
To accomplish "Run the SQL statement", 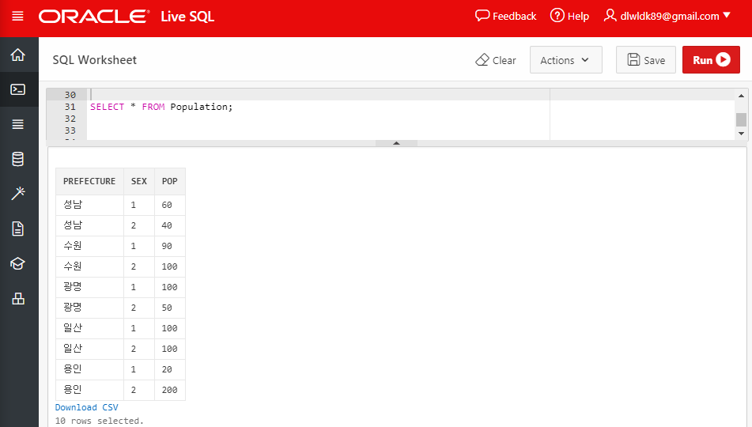I will tap(711, 60).
